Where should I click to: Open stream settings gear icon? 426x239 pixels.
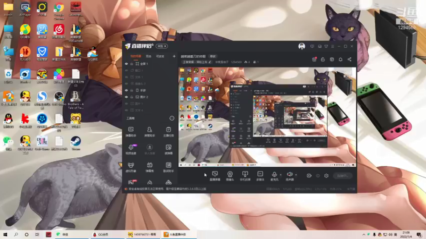point(326,176)
